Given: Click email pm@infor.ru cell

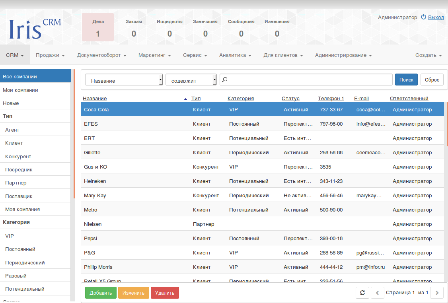Looking at the screenshot, I should pyautogui.click(x=370, y=267).
